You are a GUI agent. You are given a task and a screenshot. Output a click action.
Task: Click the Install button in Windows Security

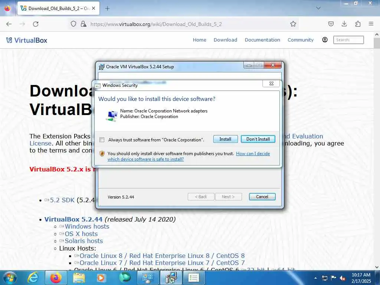point(225,139)
